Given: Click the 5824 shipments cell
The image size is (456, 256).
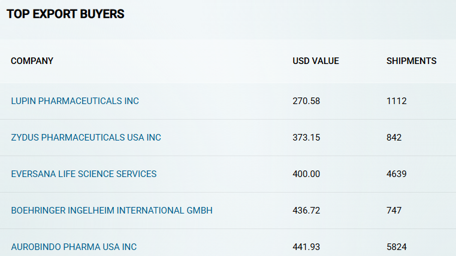Looking at the screenshot, I should 397,246.
